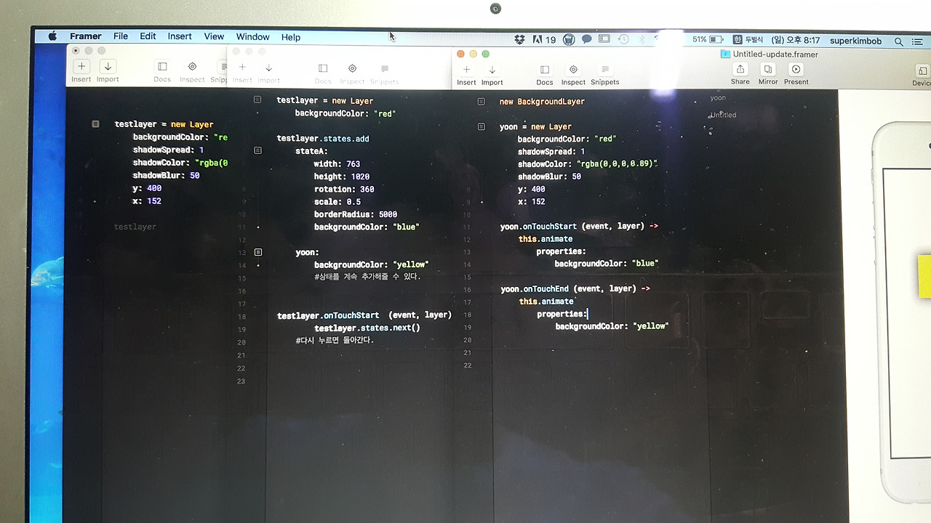
Task: Open Docs in the front Untitled-update window
Action: [545, 73]
